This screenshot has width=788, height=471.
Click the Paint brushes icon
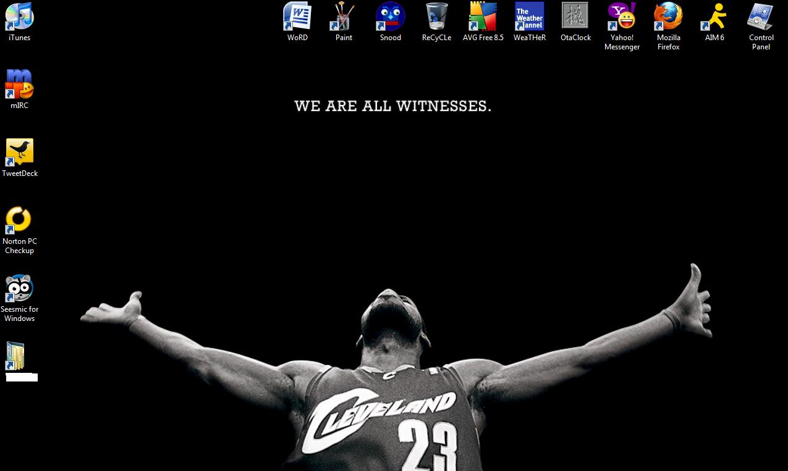pyautogui.click(x=344, y=17)
